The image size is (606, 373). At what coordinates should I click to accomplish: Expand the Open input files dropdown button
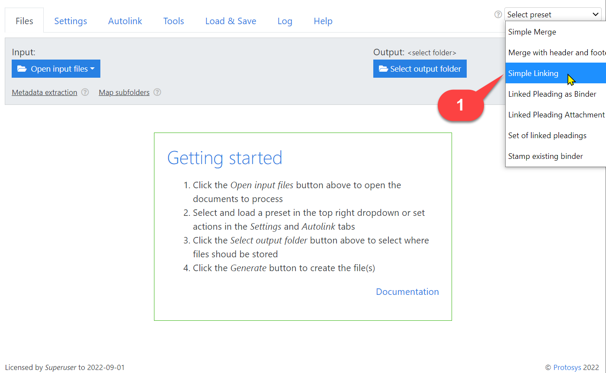(56, 69)
